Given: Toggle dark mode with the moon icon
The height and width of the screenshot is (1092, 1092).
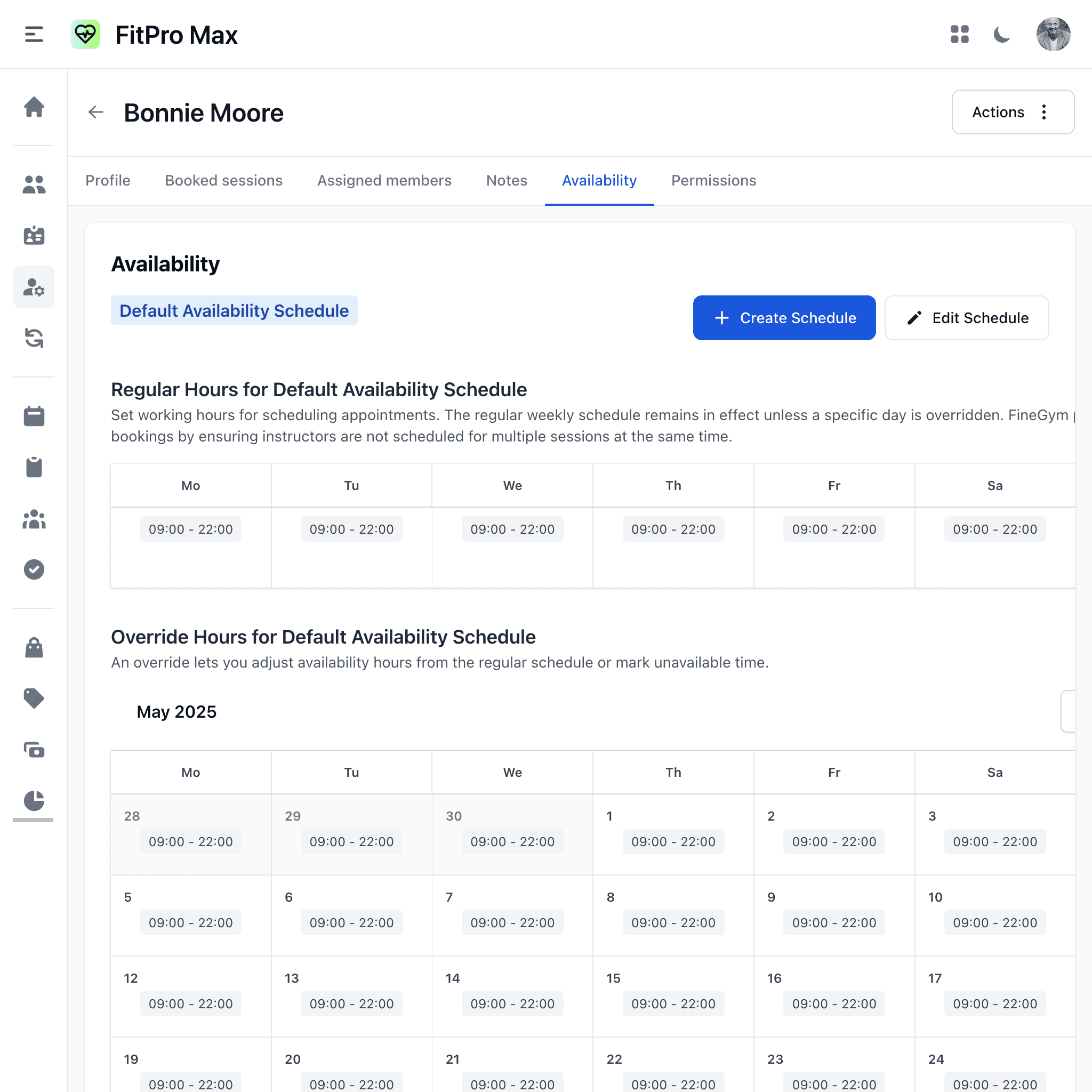Looking at the screenshot, I should 1002,35.
